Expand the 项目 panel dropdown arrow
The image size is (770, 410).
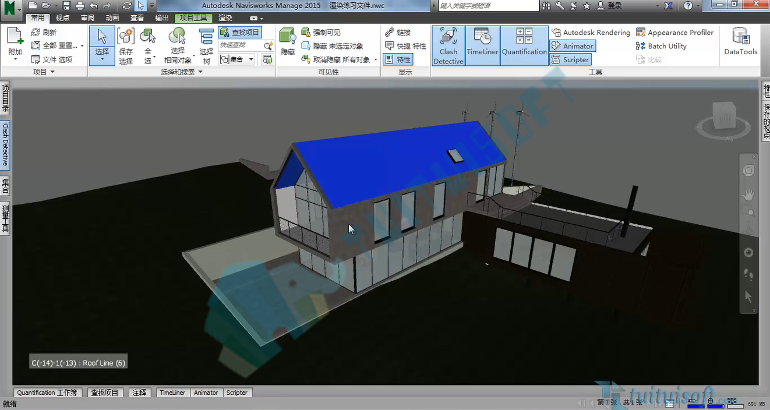52,72
